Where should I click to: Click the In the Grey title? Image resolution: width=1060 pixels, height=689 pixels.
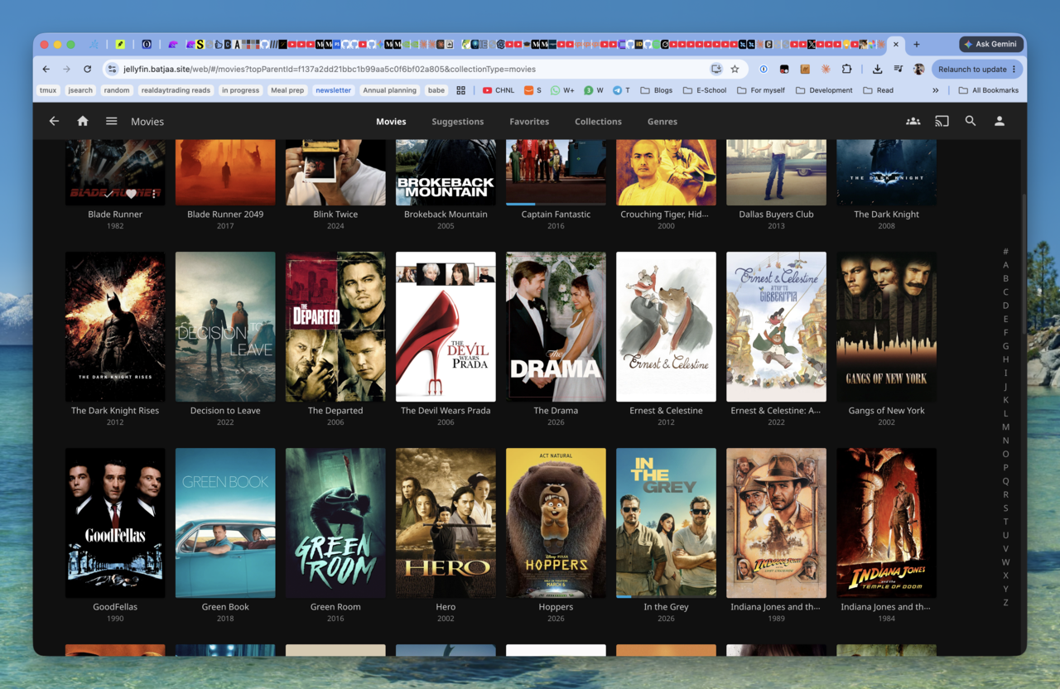(666, 607)
